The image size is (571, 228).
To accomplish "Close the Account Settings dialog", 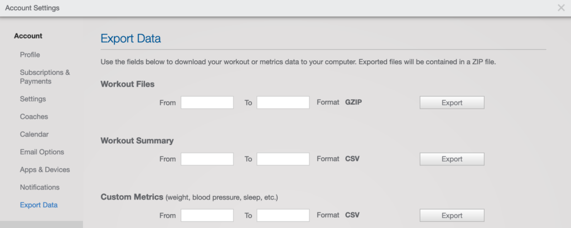I will pyautogui.click(x=561, y=8).
